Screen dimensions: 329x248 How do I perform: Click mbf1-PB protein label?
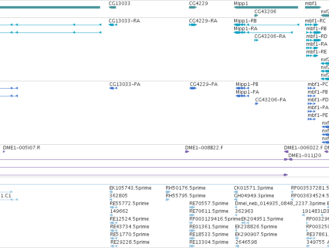click(x=318, y=92)
